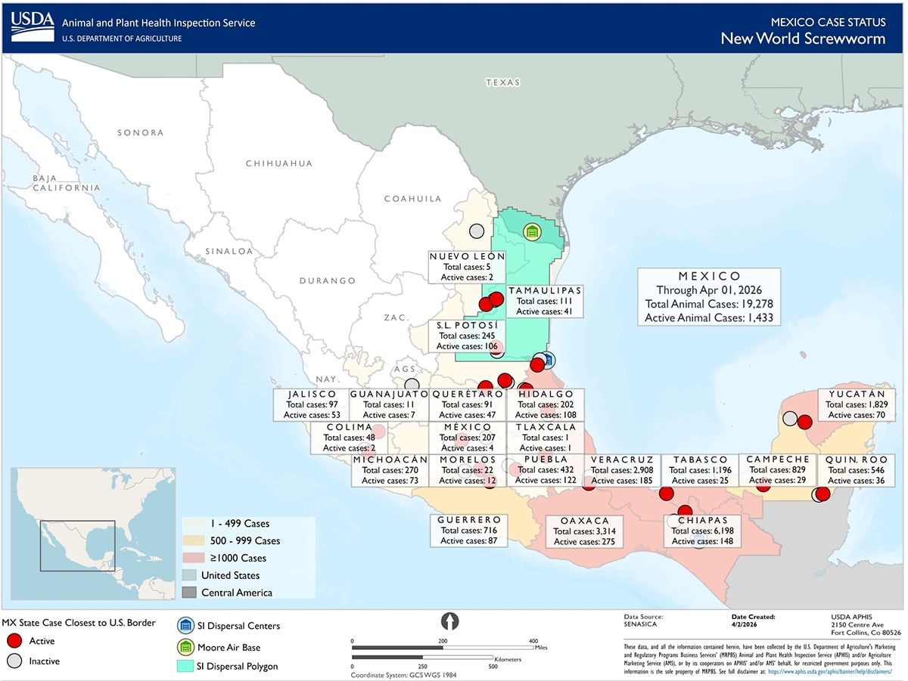
Task: Click the red active marker in Yucatán
Action: tap(805, 422)
